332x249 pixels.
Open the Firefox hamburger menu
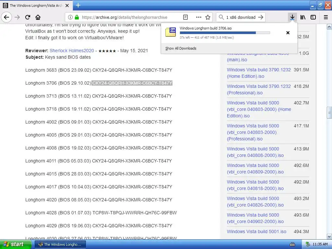(326, 17)
